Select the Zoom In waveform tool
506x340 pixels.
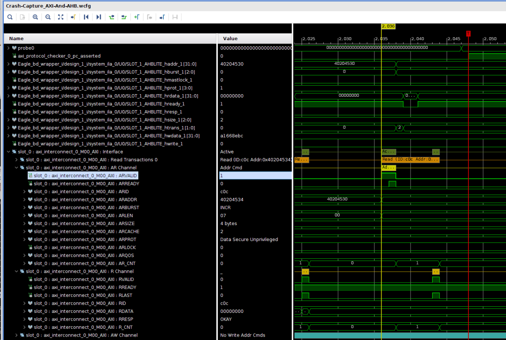pos(35,17)
